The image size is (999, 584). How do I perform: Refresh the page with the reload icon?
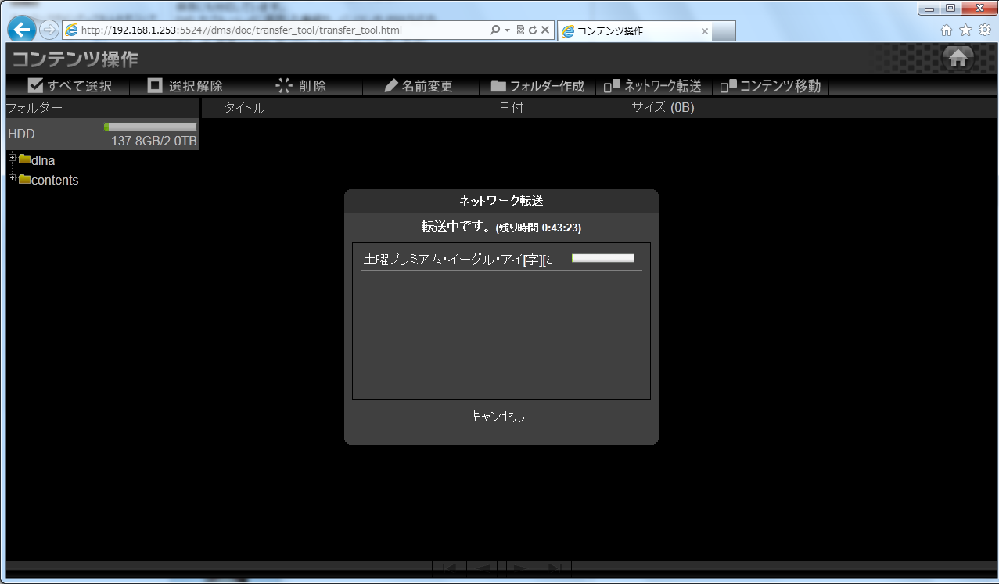click(533, 30)
